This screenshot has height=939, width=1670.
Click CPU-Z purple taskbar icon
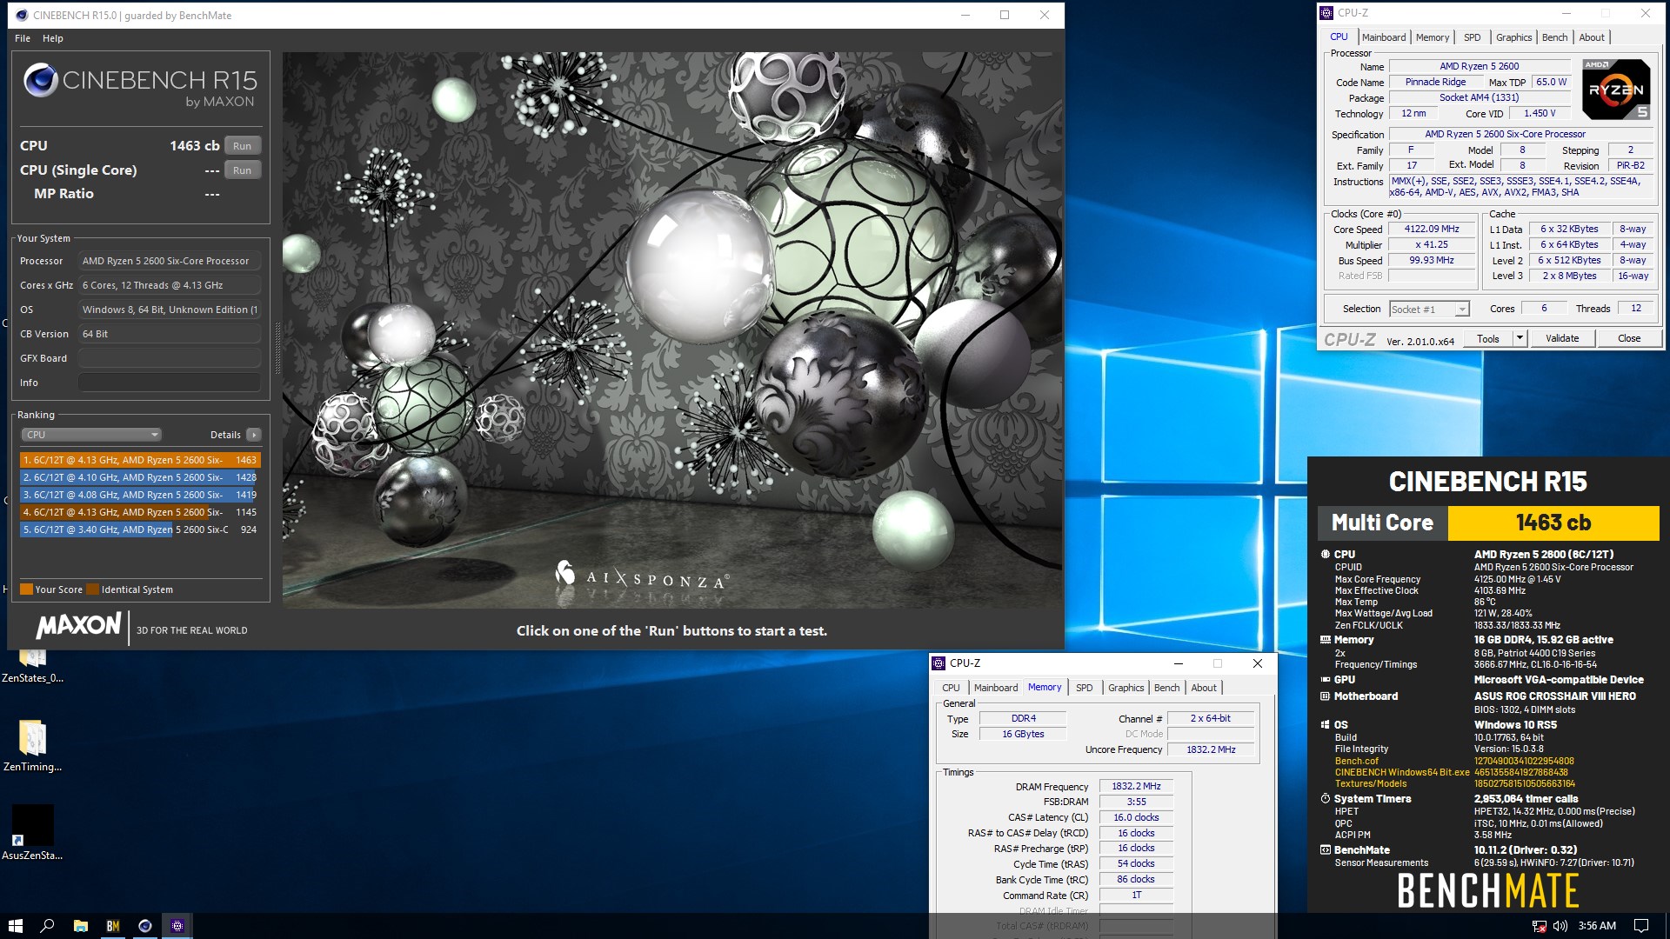[x=177, y=926]
